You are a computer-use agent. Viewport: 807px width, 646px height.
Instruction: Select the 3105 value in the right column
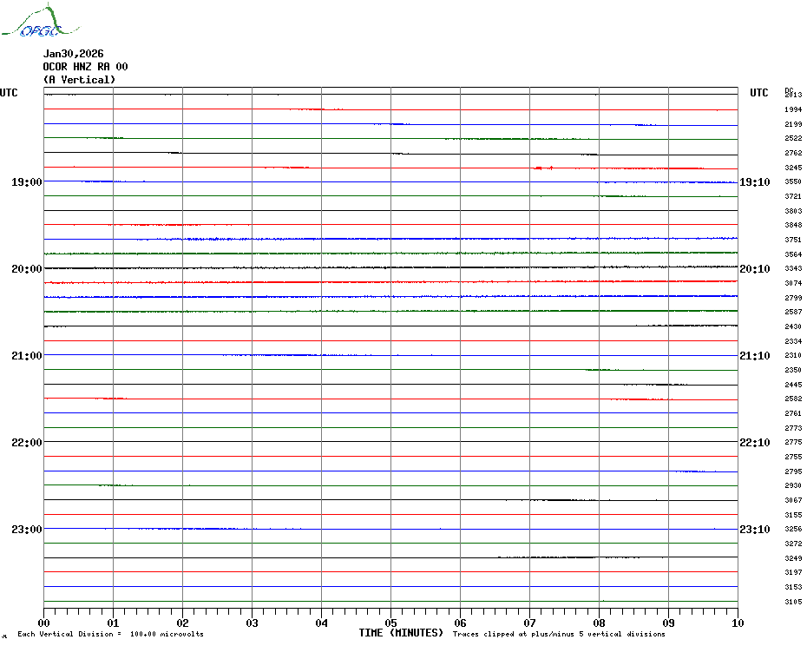point(793,602)
